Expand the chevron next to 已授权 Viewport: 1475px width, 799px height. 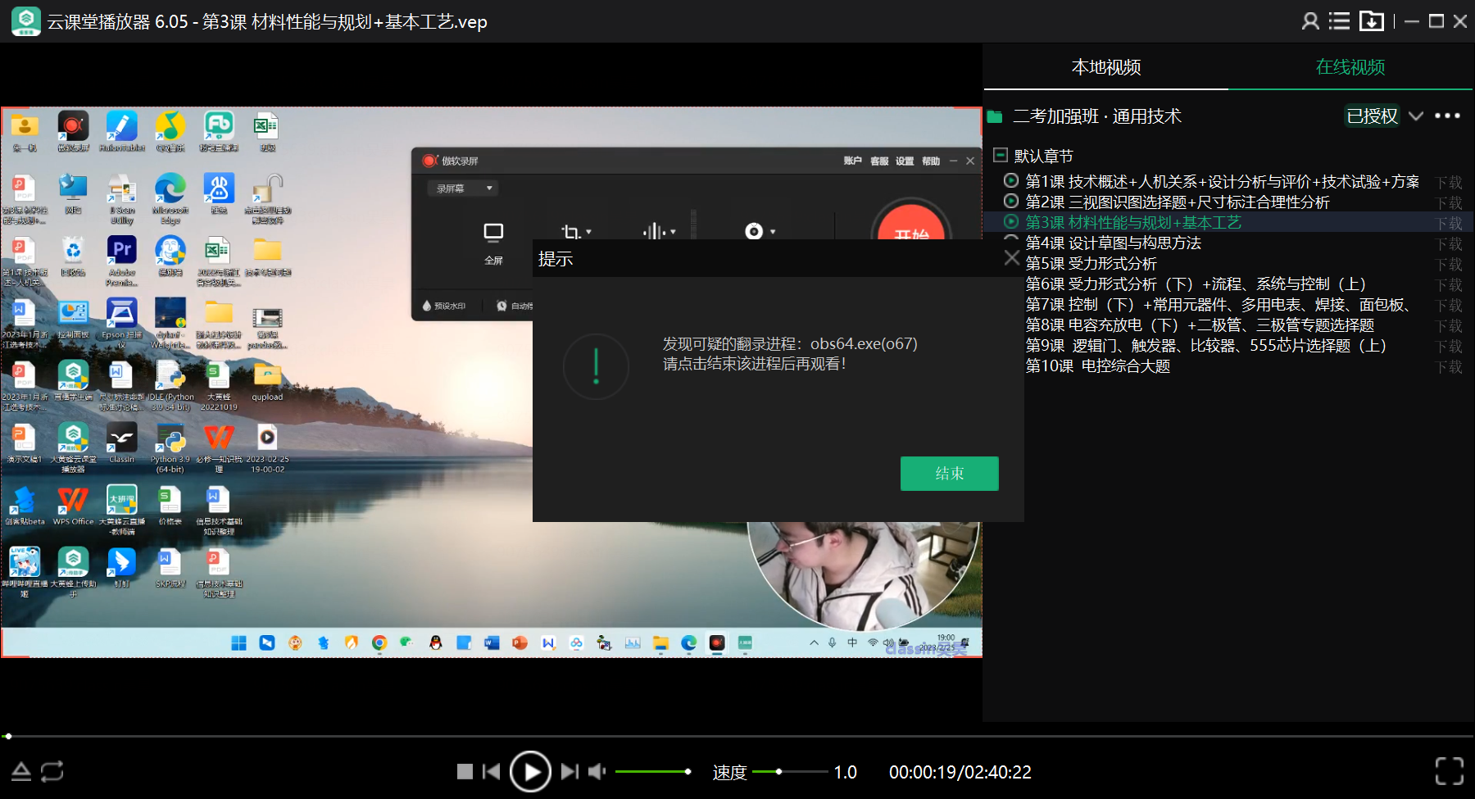click(1415, 116)
